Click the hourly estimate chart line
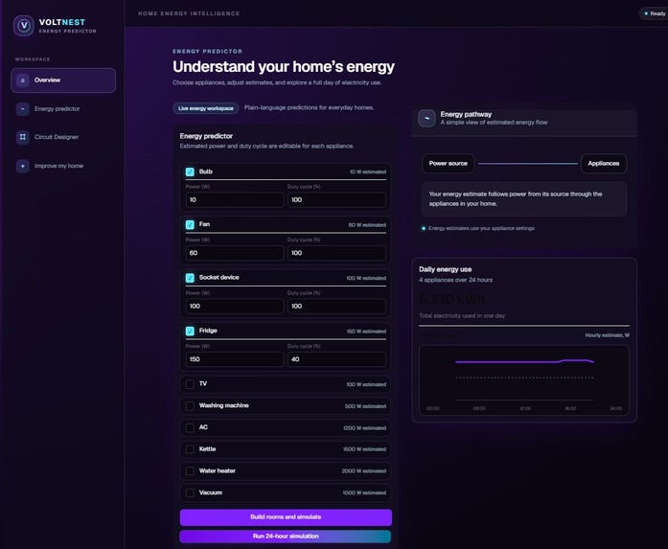Viewport: 668px width, 549px height. [x=524, y=361]
